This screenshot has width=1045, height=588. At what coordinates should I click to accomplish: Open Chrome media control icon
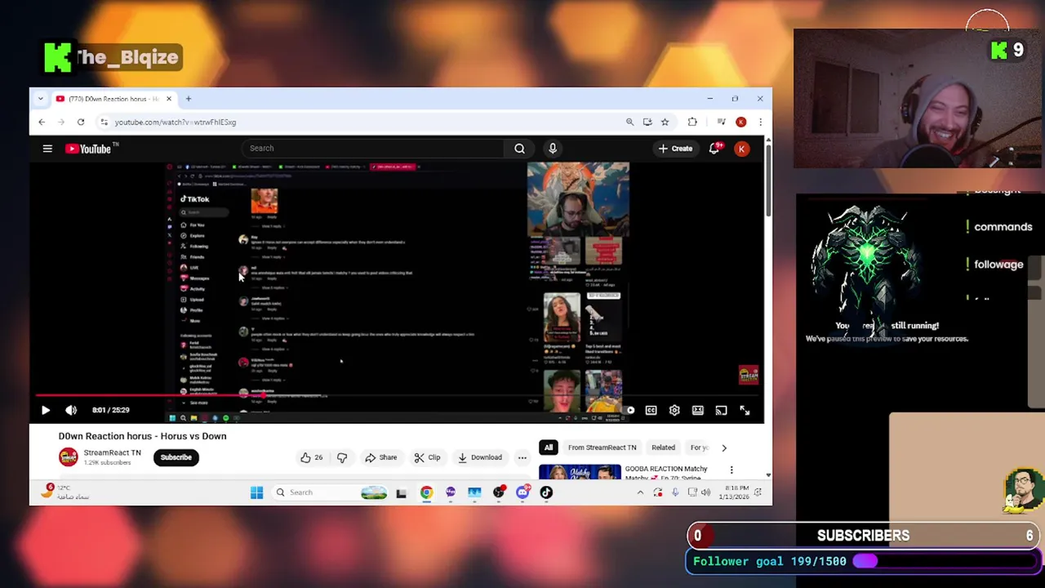(x=721, y=122)
